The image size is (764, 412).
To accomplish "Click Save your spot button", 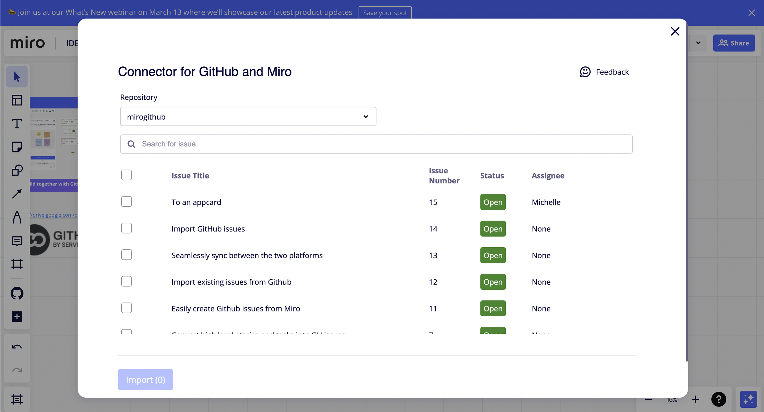I will pyautogui.click(x=385, y=13).
